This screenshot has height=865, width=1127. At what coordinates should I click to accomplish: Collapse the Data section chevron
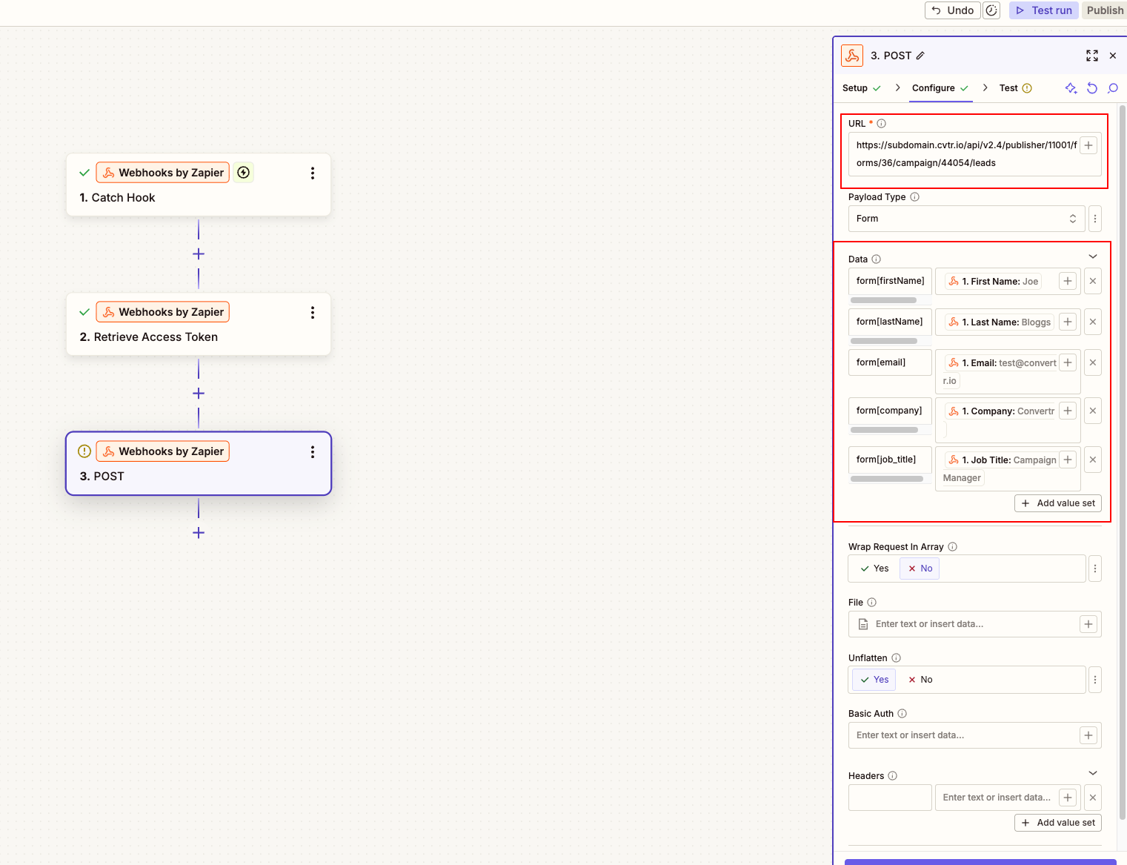[x=1093, y=256]
